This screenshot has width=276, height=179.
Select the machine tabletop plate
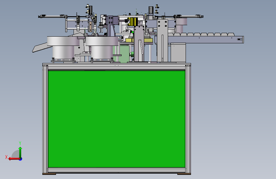coord(117,64)
